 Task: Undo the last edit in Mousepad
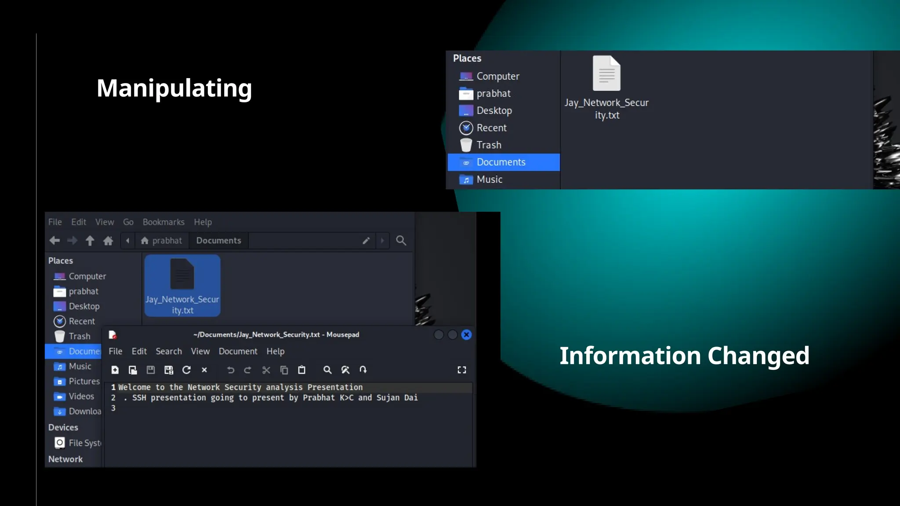pos(230,370)
